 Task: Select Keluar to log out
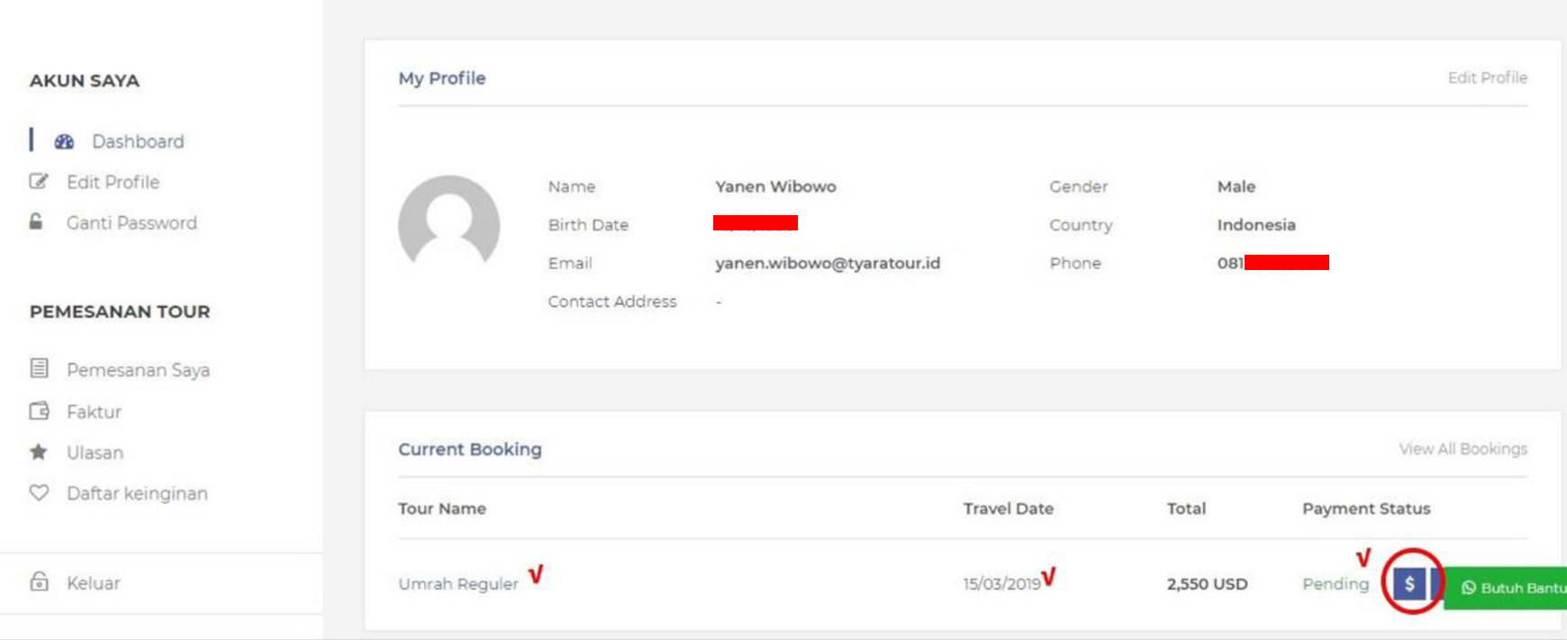pyautogui.click(x=93, y=582)
